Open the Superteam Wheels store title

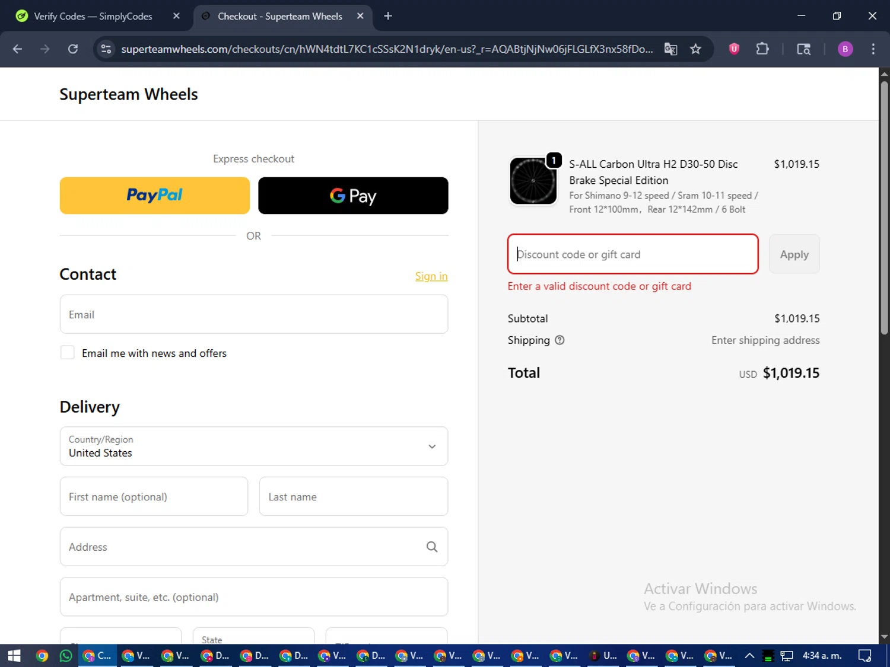click(x=129, y=94)
